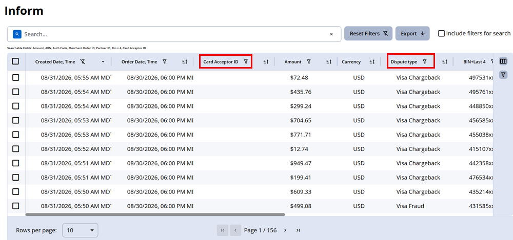Screen dimensions: 513x240
Task: Go to the next page with its arrow icon
Action: (285, 230)
